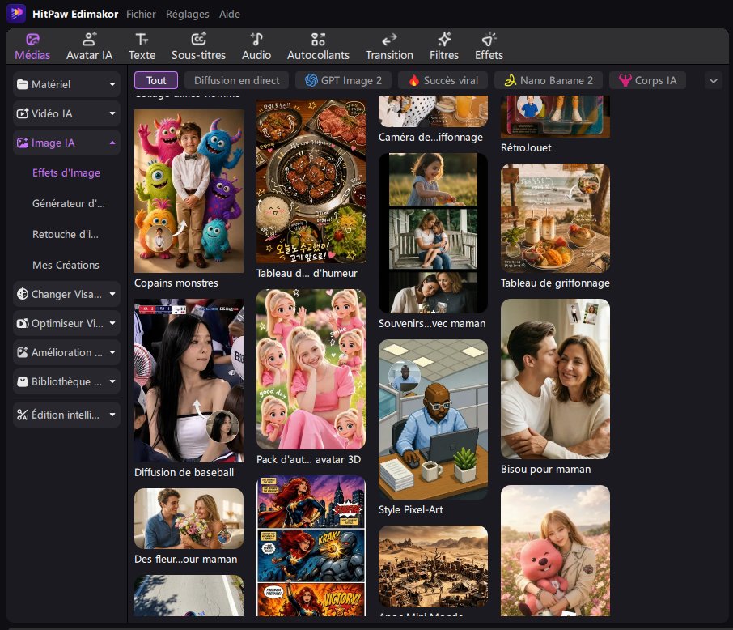Click the "Copains monstres" label
Screen dimensions: 733x630
click(x=176, y=283)
